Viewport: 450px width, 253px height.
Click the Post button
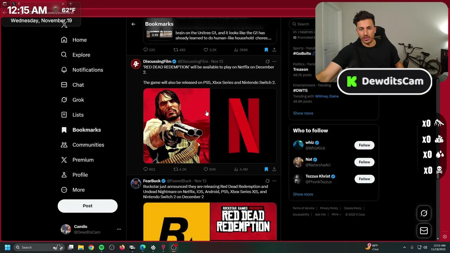[88, 206]
